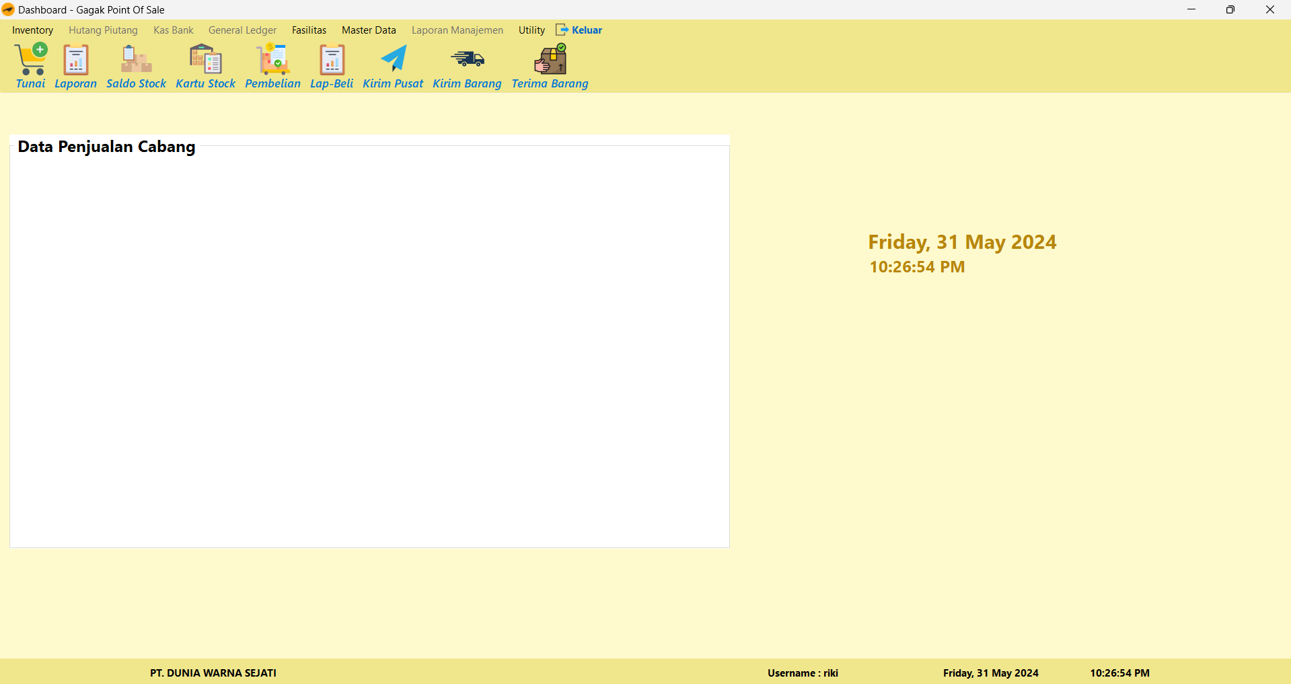Open the General Ledger menu
This screenshot has width=1291, height=684.
[242, 30]
